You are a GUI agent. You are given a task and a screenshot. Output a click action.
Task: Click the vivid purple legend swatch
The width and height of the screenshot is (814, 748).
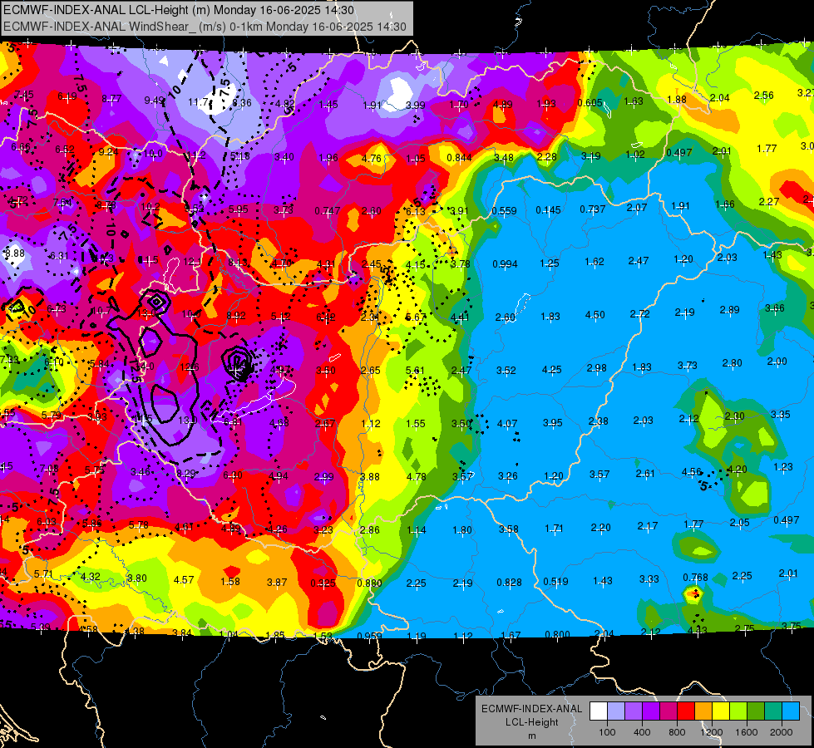coord(650,711)
